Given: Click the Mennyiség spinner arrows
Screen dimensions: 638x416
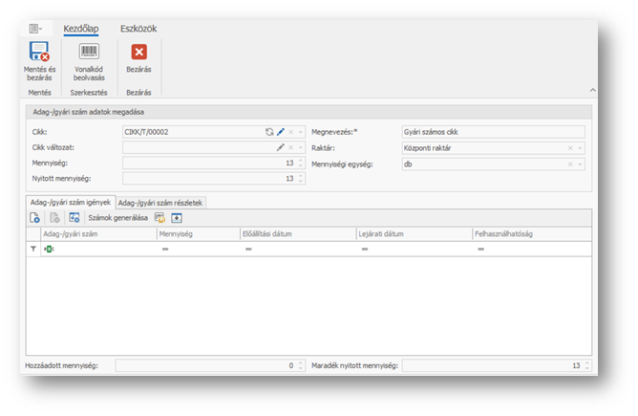Looking at the screenshot, I should [x=301, y=164].
